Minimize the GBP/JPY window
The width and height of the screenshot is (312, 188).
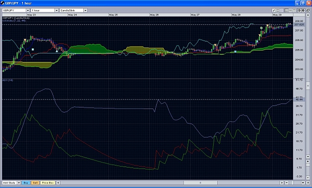coord(298,3)
